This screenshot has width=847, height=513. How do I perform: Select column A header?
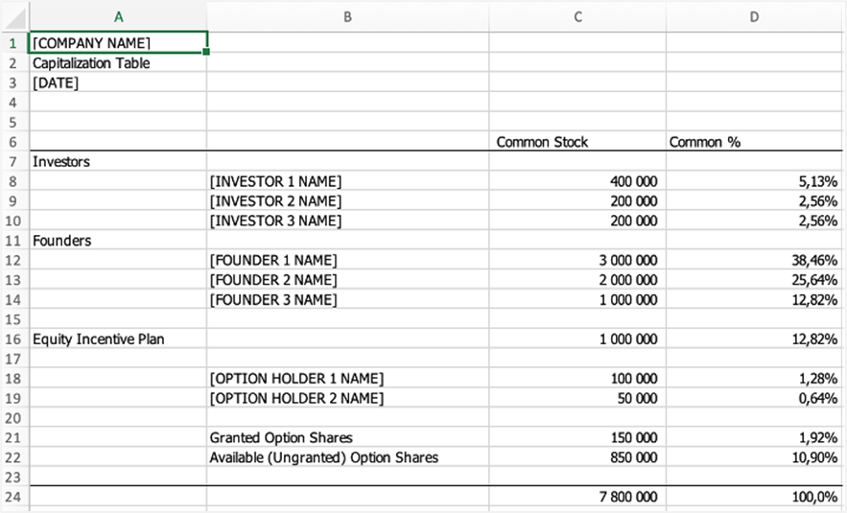click(x=118, y=16)
